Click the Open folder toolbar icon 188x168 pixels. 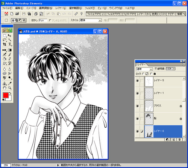pos(17,14)
